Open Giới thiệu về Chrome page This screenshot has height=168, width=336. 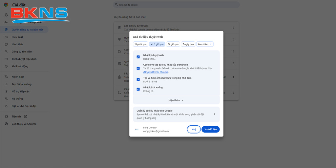pos(24,124)
